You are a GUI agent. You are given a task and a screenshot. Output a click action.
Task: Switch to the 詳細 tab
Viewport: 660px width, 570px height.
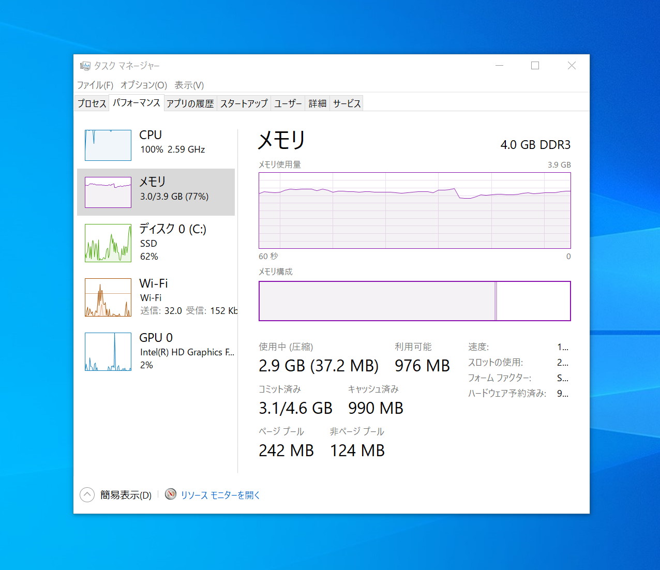(x=317, y=103)
